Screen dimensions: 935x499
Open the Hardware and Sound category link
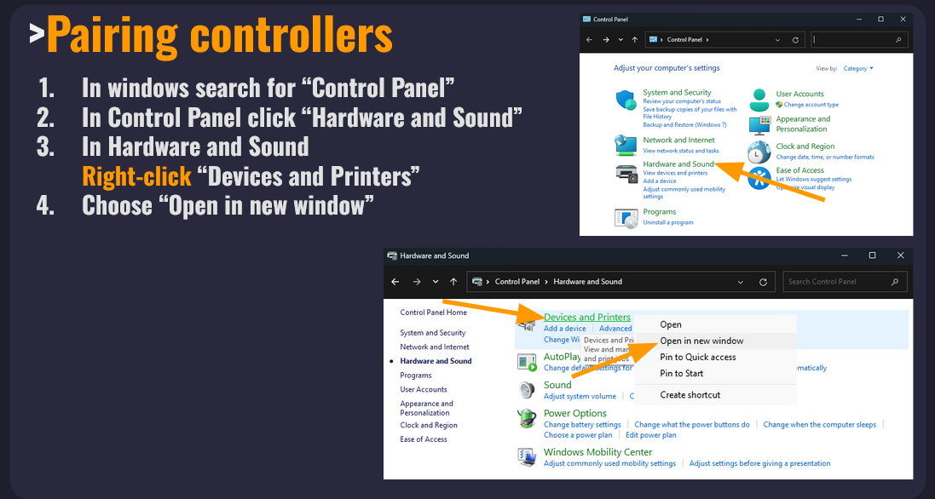(x=678, y=163)
